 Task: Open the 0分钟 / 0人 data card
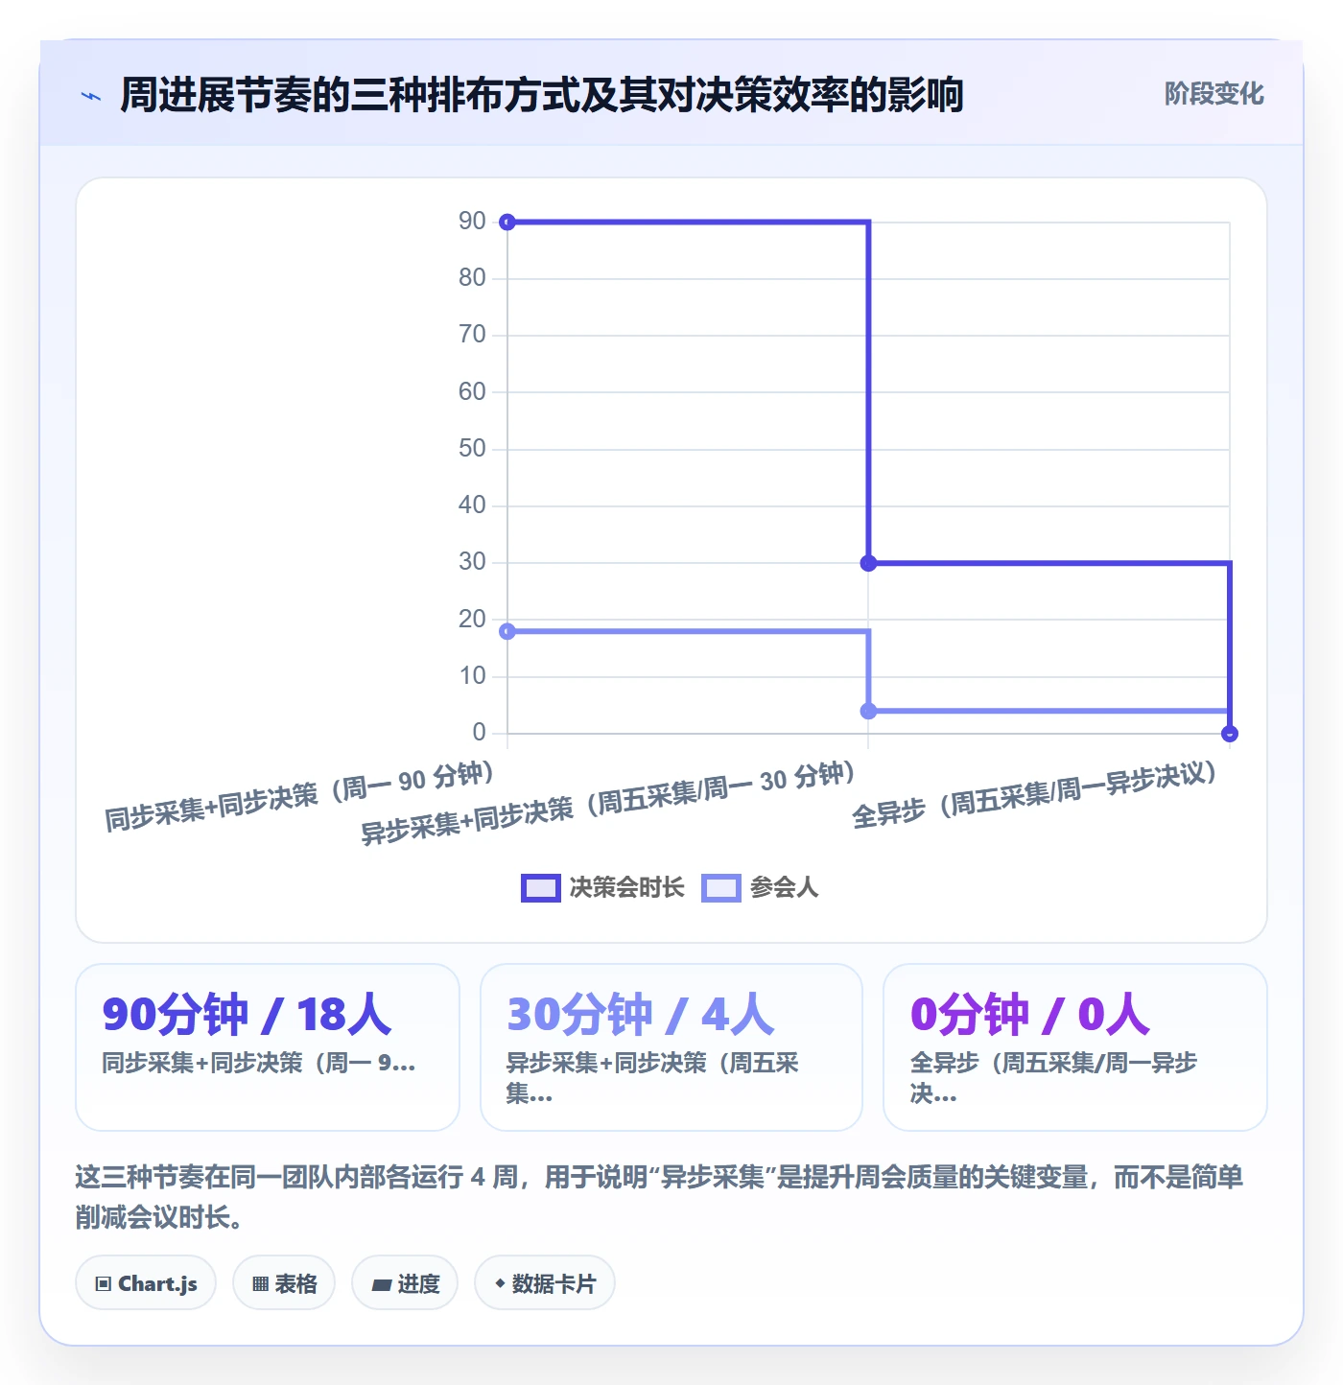1075,1047
